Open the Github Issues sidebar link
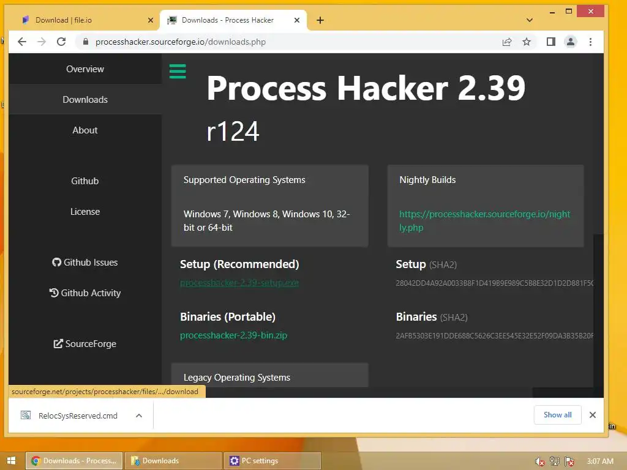The height and width of the screenshot is (470, 627). coord(84,262)
